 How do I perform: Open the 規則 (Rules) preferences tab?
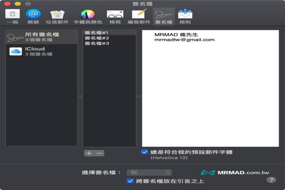[x=185, y=17]
